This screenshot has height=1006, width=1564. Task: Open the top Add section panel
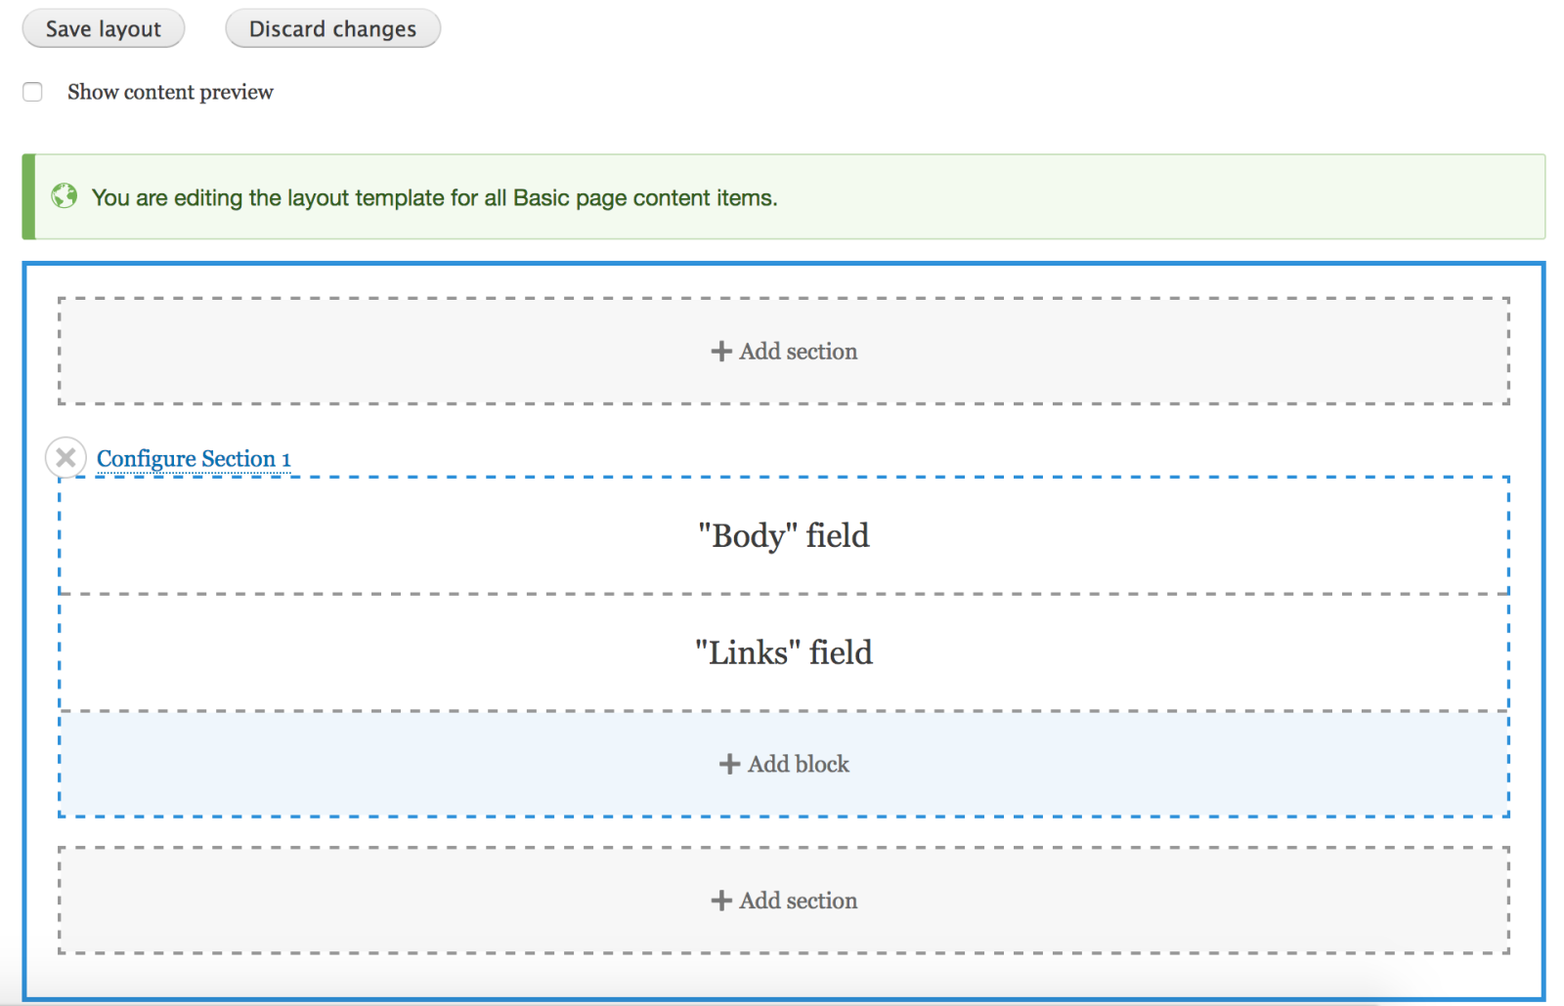(x=782, y=351)
